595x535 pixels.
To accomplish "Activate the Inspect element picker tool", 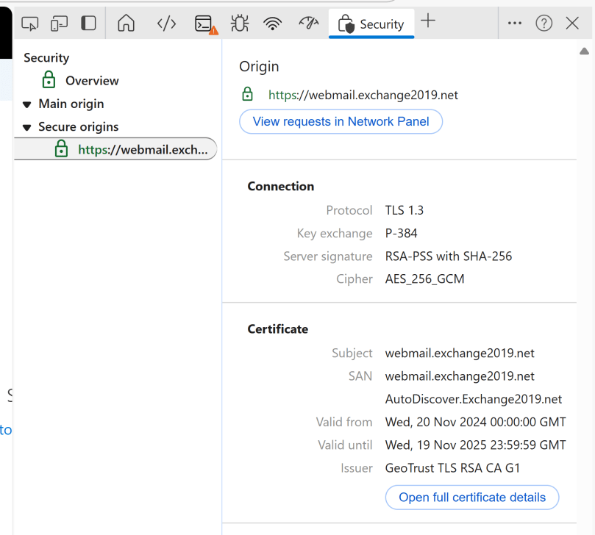I will click(30, 24).
